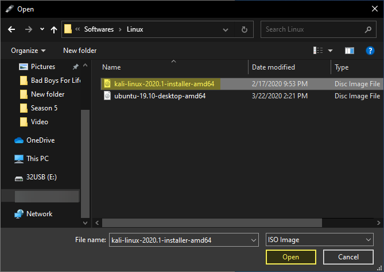Click the address bar double chevron
Screen dimensions: 384x272
click(77, 29)
